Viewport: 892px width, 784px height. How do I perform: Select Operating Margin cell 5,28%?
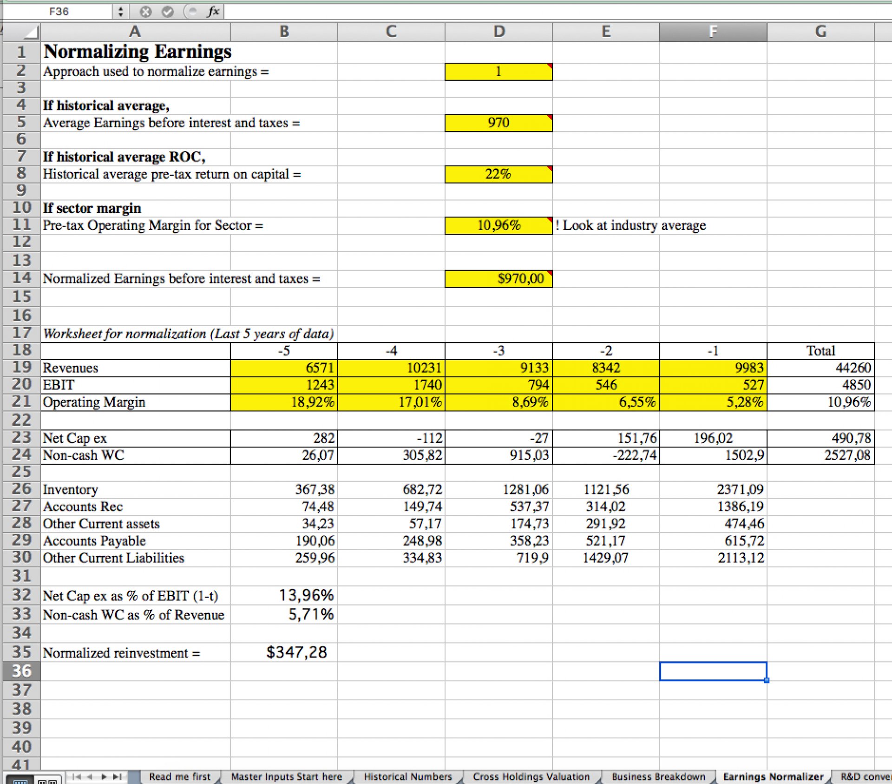pos(713,402)
